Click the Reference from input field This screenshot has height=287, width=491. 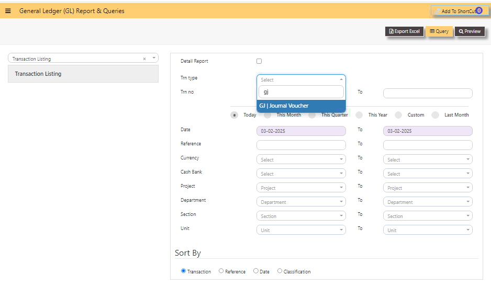click(301, 145)
